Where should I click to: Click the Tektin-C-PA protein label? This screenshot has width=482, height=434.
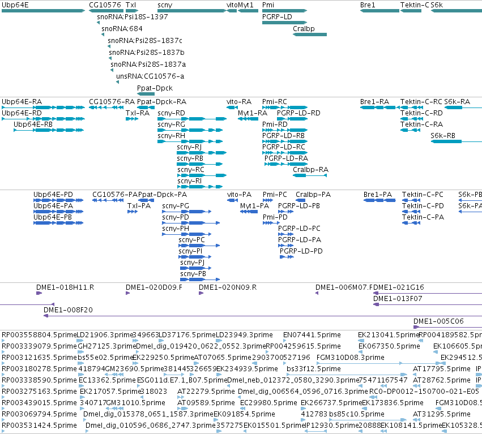423,217
